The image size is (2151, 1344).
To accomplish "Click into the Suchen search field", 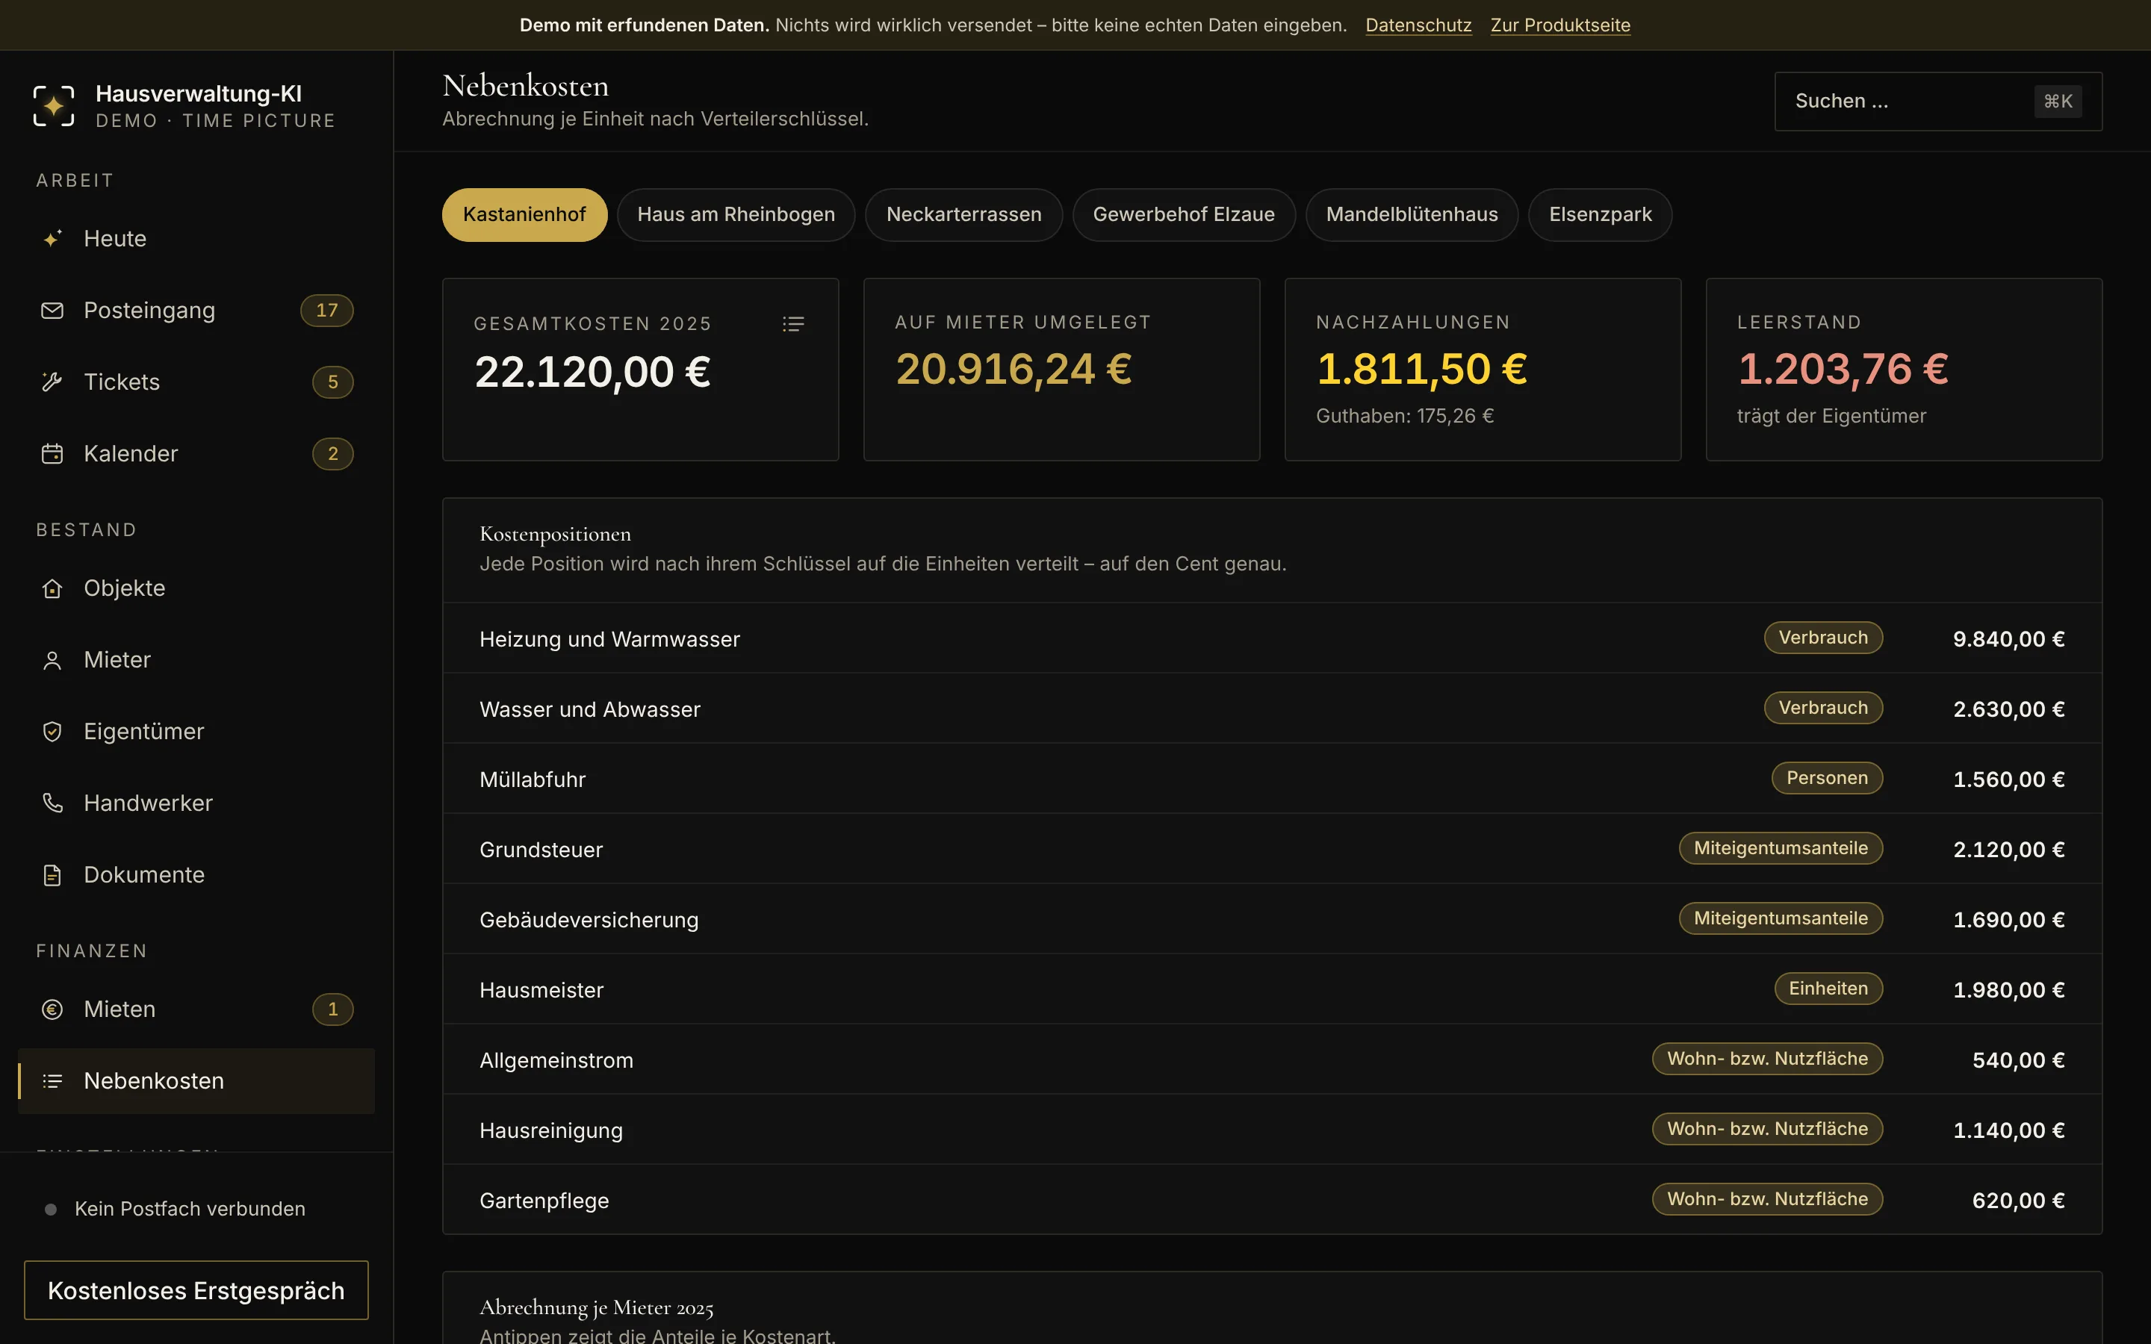I will point(1937,102).
